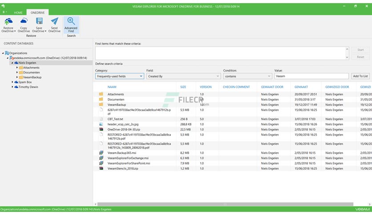
Task: Select the Copy OneDrive icon
Action: pyautogui.click(x=24, y=25)
